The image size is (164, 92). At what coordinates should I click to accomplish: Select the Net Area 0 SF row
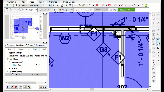(x=26, y=65)
